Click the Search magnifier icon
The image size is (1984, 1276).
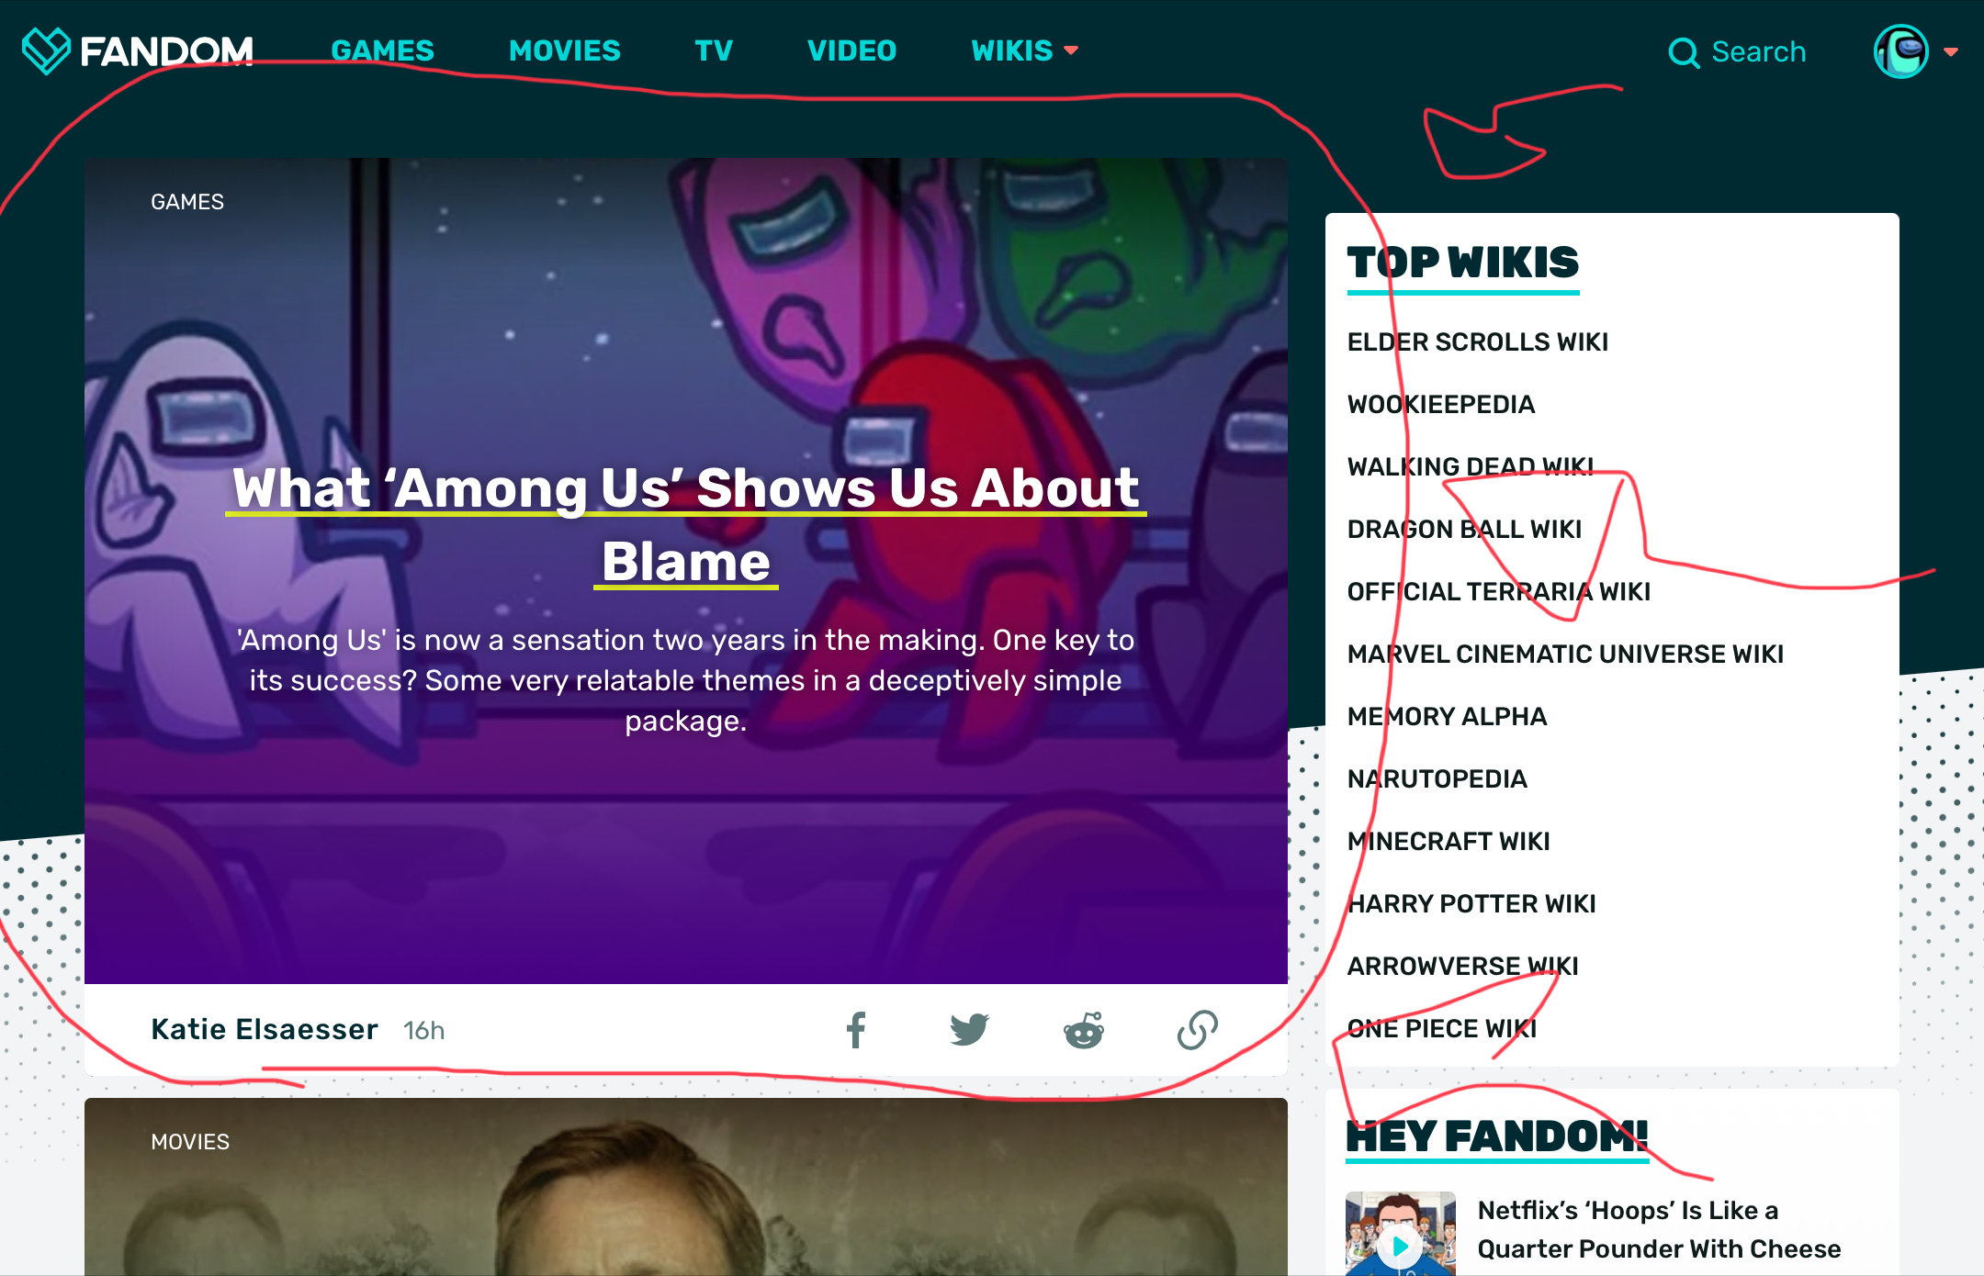pos(1684,52)
